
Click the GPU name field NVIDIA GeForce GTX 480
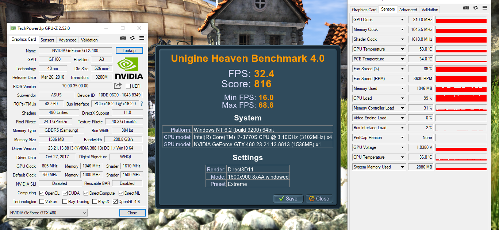tap(75, 51)
